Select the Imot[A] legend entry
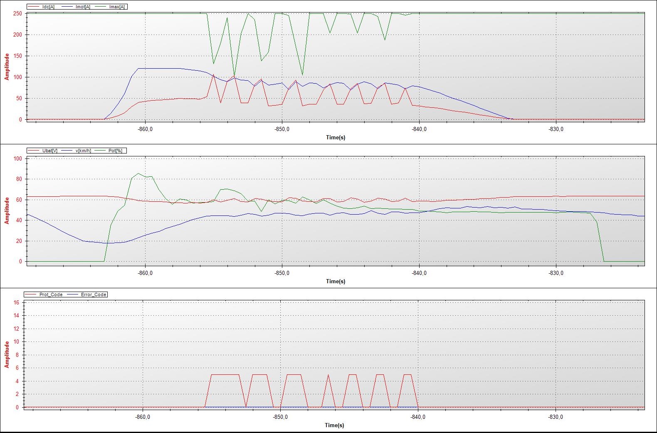Screen dimensions: 657x433 click(83, 7)
